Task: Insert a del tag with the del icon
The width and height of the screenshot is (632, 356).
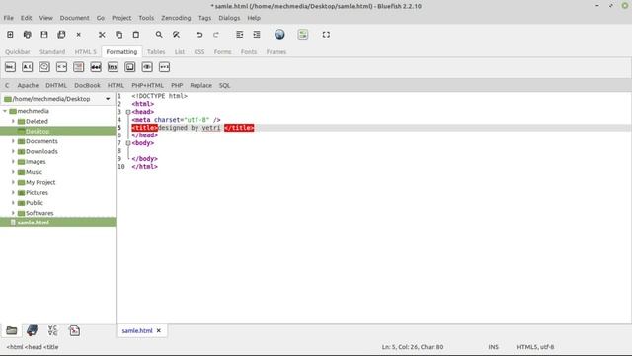Action: [96, 67]
